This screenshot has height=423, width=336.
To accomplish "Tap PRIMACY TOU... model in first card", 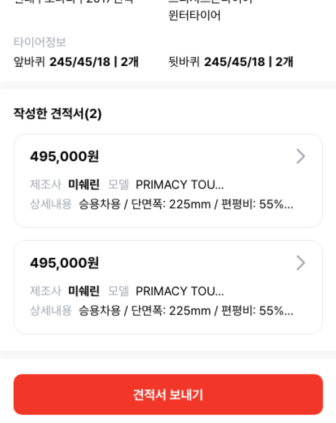I will [x=180, y=185].
